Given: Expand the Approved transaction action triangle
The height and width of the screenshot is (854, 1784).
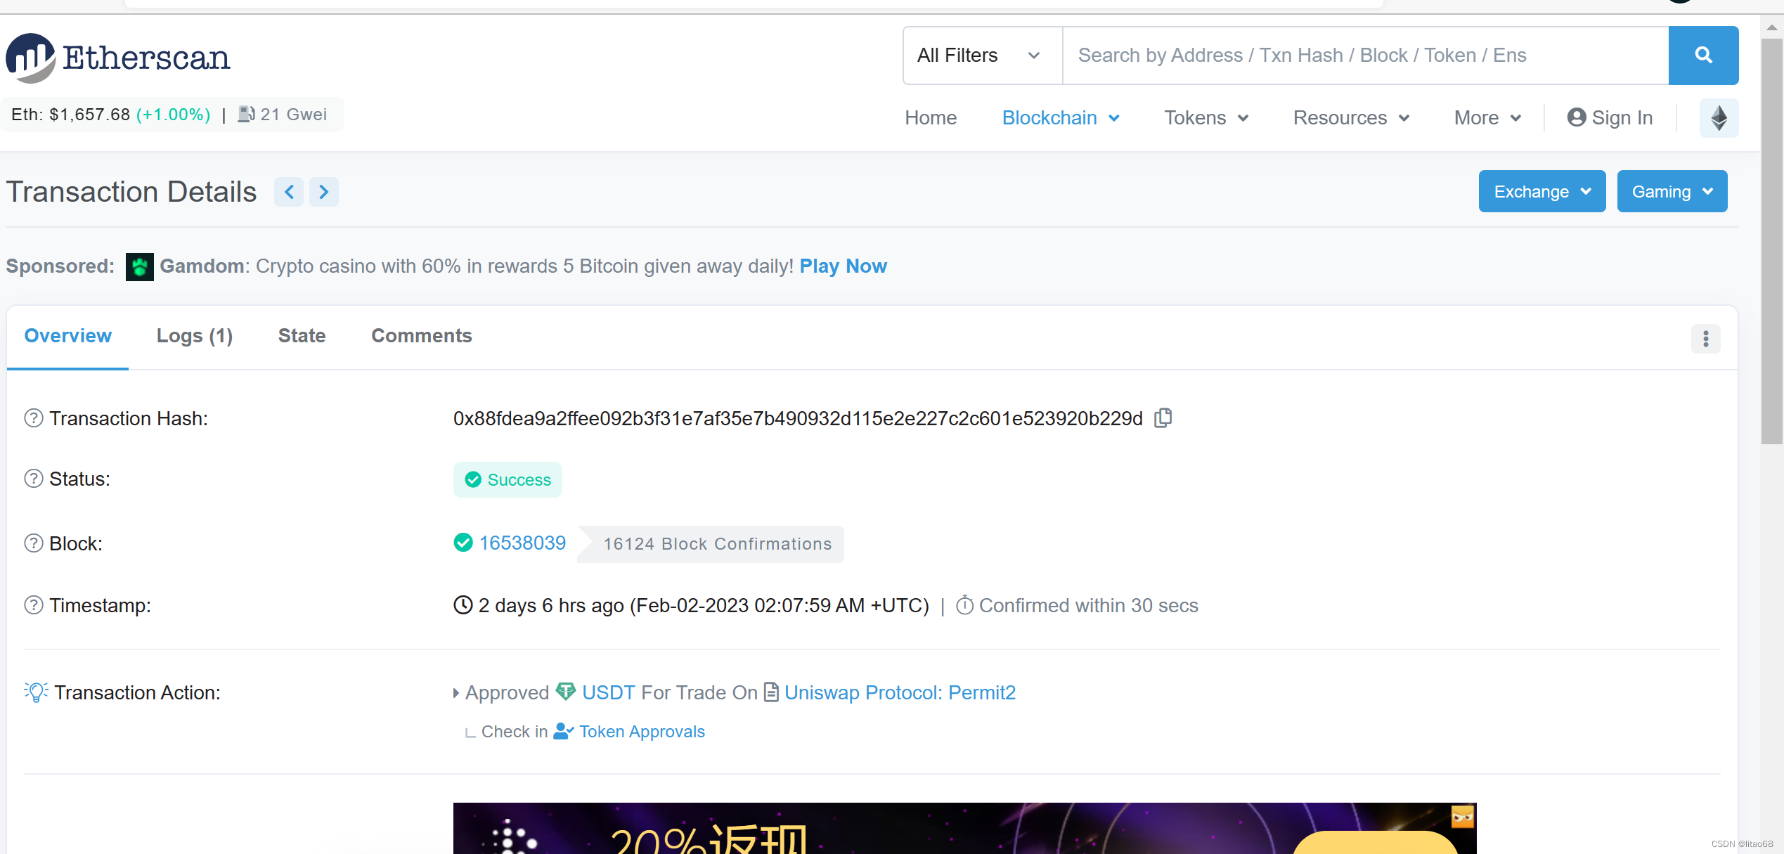Looking at the screenshot, I should pos(456,693).
